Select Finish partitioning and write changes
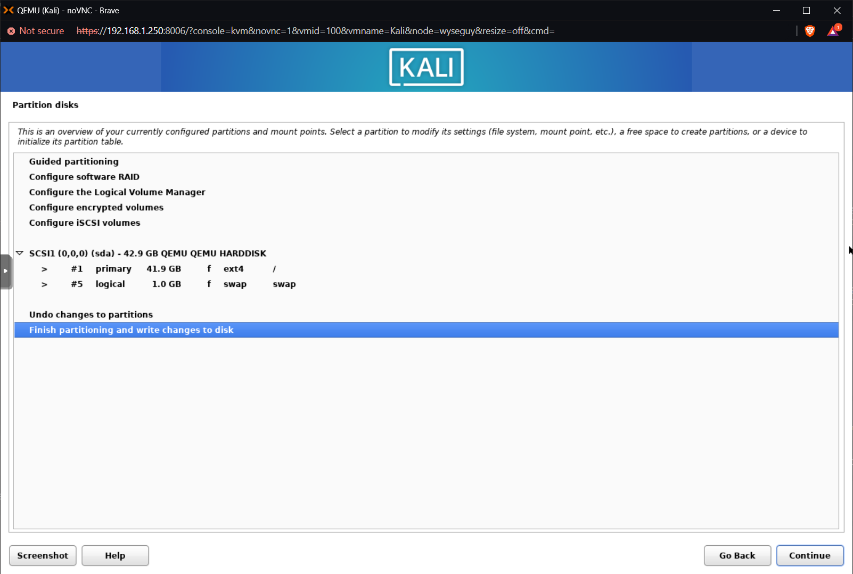The height and width of the screenshot is (574, 853). click(x=426, y=330)
